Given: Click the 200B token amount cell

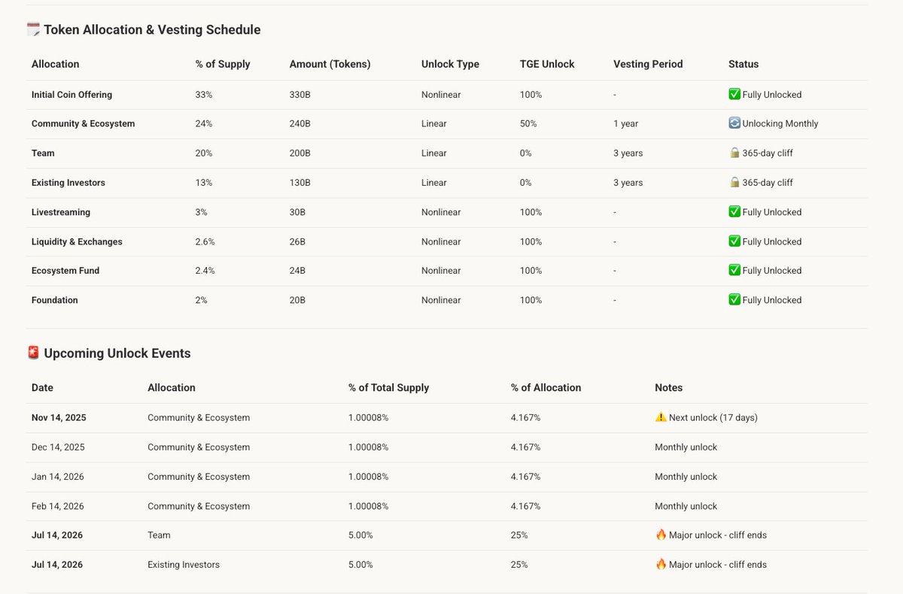Looking at the screenshot, I should tap(299, 153).
